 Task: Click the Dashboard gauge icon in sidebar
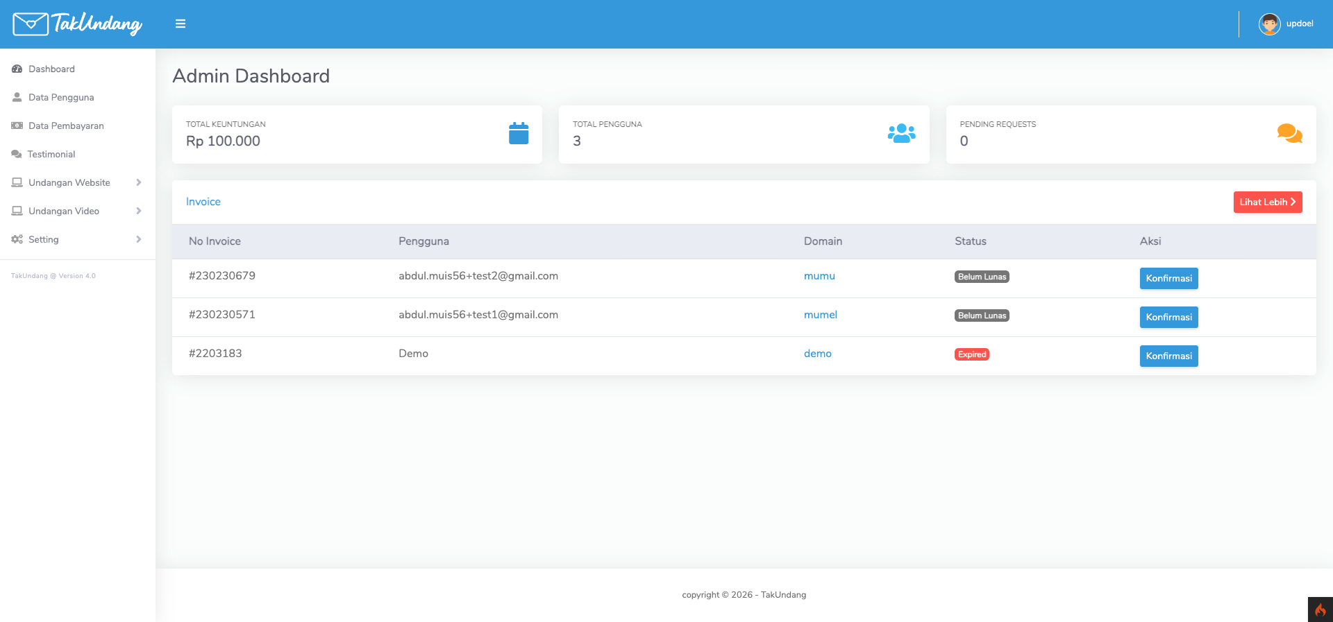point(17,69)
